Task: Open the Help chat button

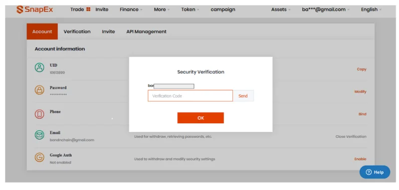Action: click(375, 172)
